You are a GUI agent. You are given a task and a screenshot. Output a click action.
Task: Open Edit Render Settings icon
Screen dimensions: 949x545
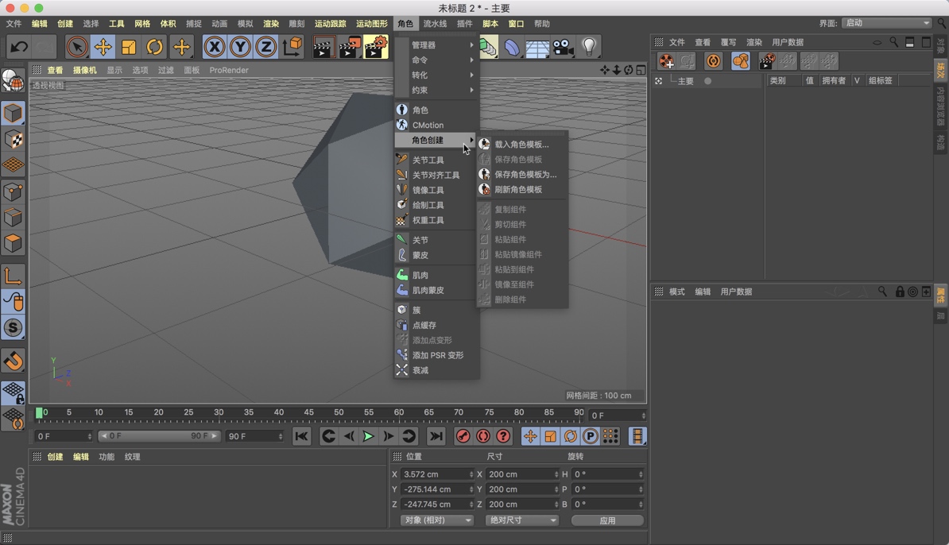(x=376, y=47)
